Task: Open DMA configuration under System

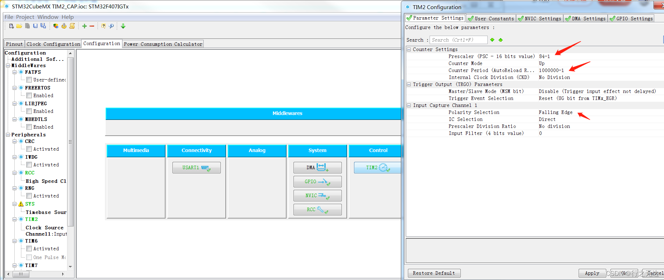Action: click(x=317, y=168)
